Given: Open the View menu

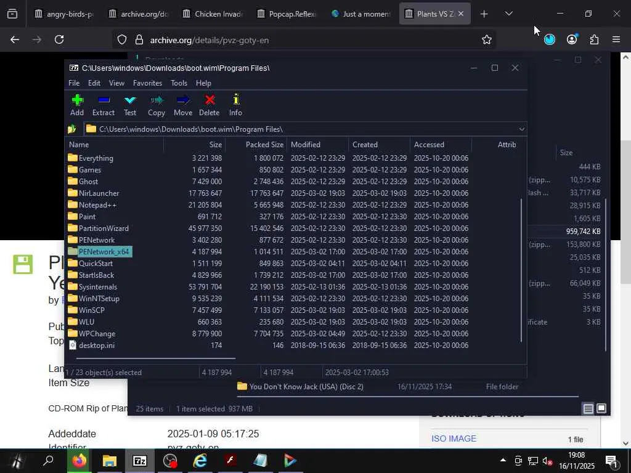Looking at the screenshot, I should click(x=116, y=83).
